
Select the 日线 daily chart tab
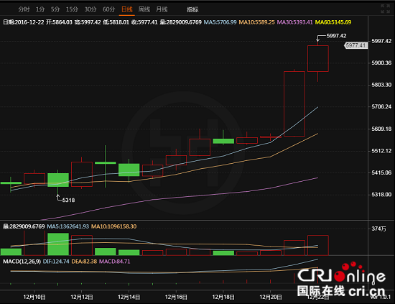(127, 9)
